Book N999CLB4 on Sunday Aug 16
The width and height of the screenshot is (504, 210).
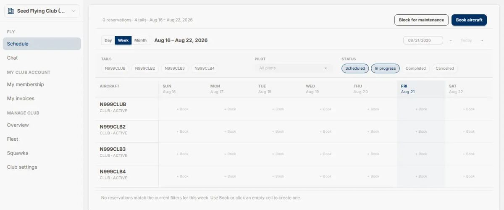tap(183, 176)
